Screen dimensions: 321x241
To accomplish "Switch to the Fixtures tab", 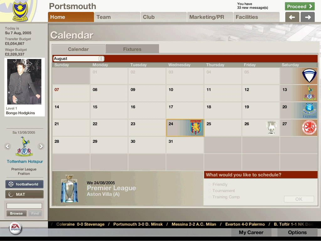I will pyautogui.click(x=132, y=49).
